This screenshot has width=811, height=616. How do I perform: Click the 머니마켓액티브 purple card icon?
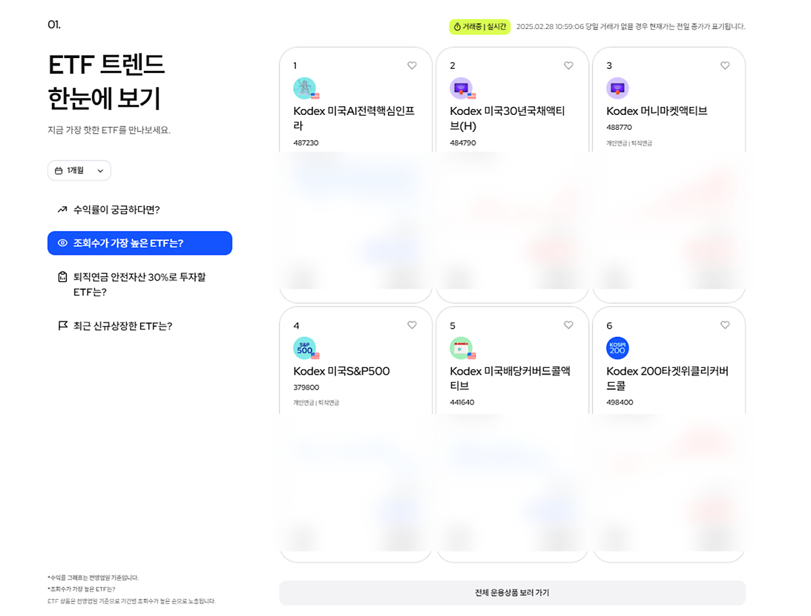point(618,88)
